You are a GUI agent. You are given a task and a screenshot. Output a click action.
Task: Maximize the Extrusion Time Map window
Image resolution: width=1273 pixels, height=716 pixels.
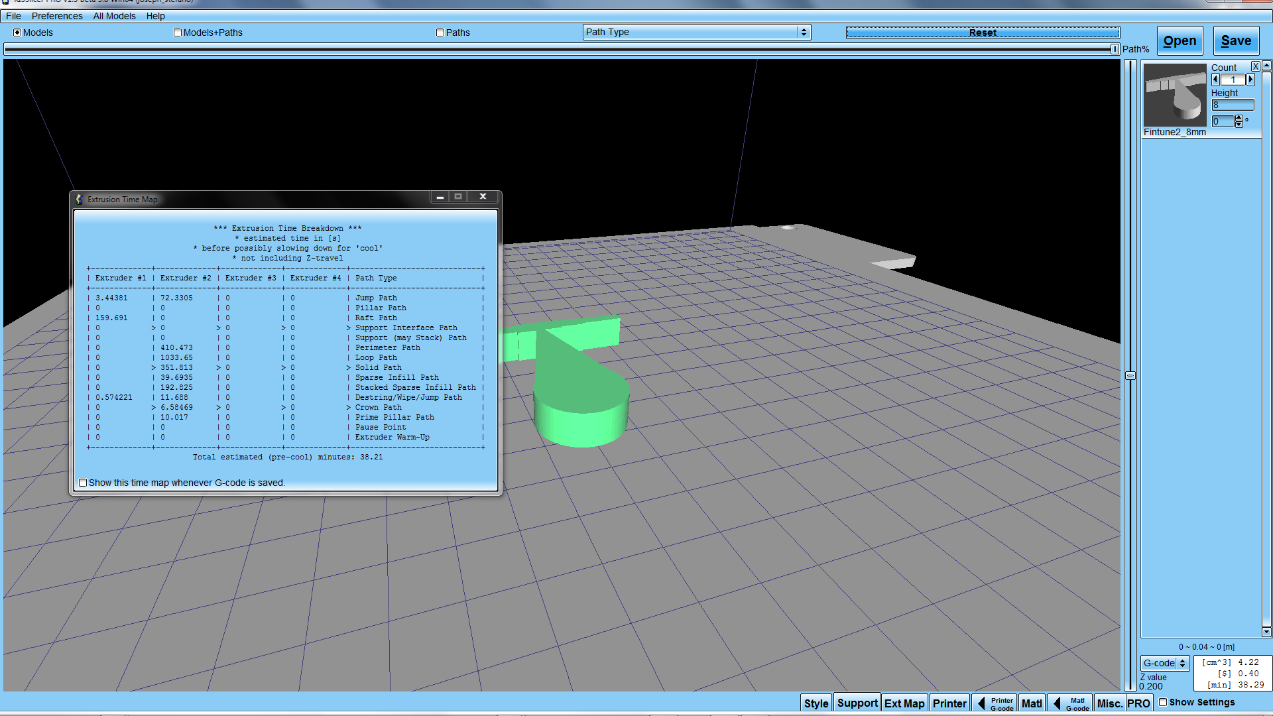(x=458, y=197)
